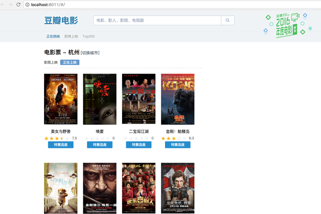Open the 豆瓣电影 logo
This screenshot has width=321, height=214.
click(x=61, y=21)
